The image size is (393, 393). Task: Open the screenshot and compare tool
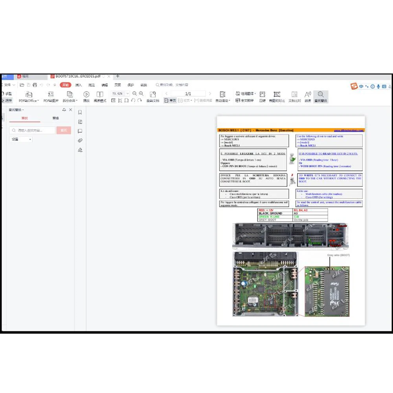pos(277,97)
